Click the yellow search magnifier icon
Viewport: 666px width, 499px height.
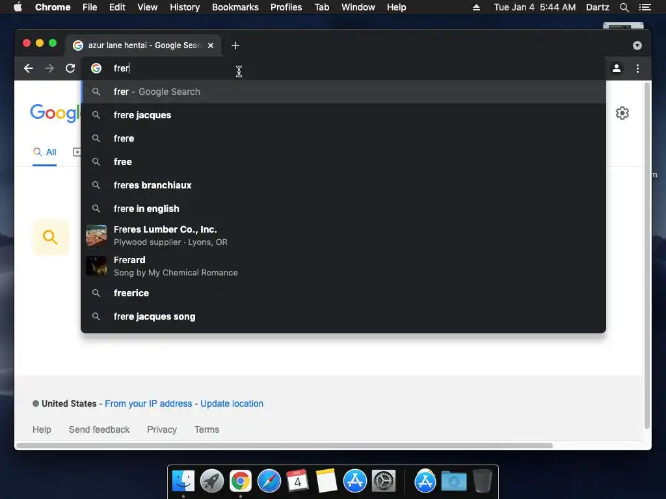(50, 237)
